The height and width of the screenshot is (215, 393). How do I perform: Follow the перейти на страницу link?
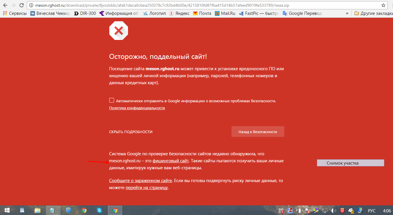pos(147,188)
